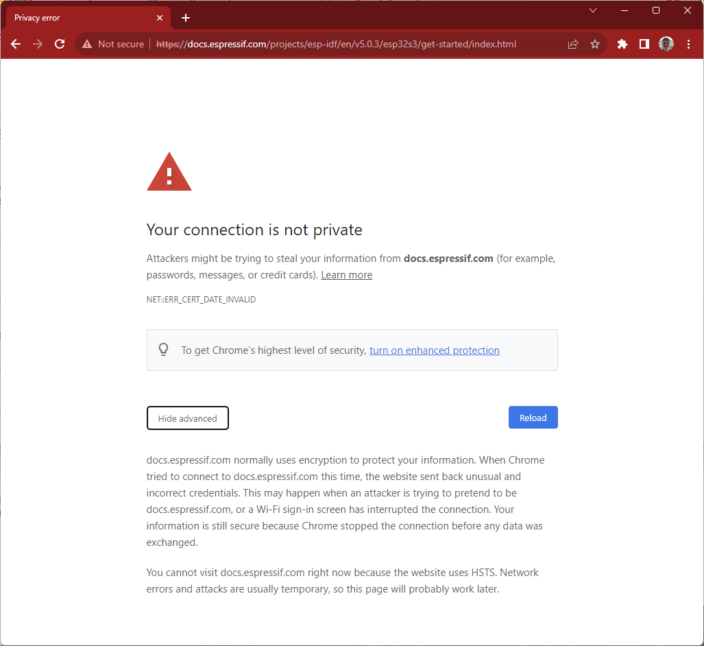
Task: Click the reload page icon
Action: (x=60, y=44)
